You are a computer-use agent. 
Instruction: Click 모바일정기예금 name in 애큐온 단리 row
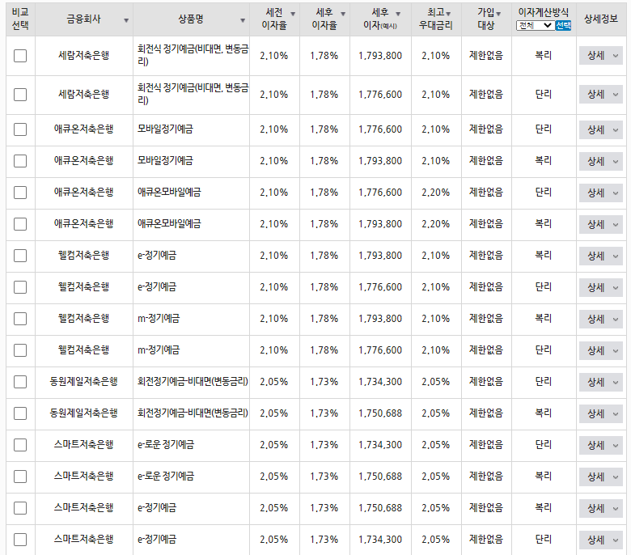coord(165,129)
